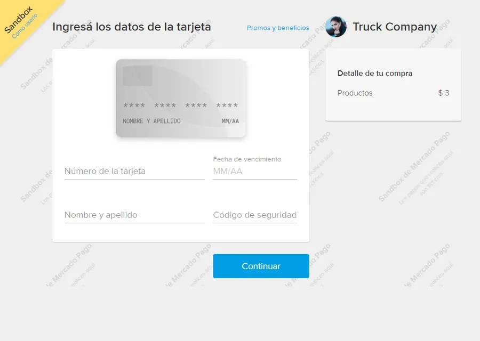Screen dimensions: 480x341
Task: Focus the Código de seguridad field
Action: (x=255, y=215)
